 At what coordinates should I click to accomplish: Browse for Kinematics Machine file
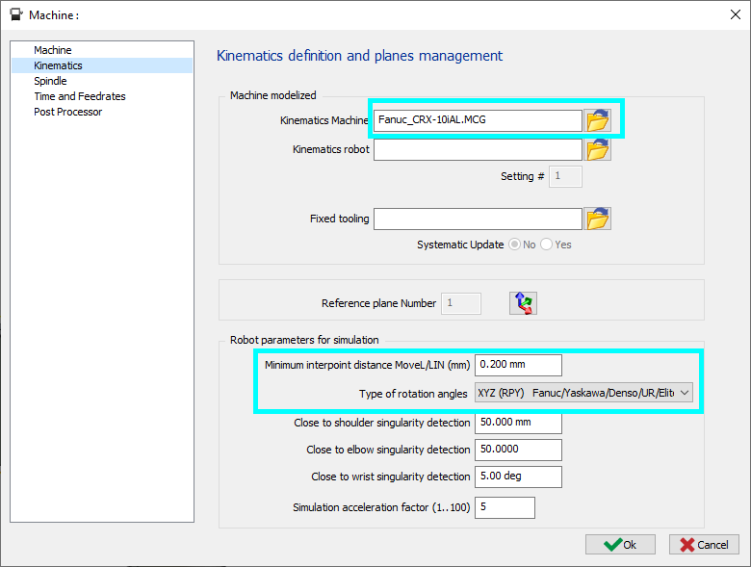(598, 120)
